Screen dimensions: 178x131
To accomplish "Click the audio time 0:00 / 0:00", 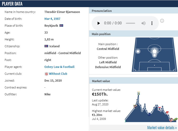I will pos(113,23).
